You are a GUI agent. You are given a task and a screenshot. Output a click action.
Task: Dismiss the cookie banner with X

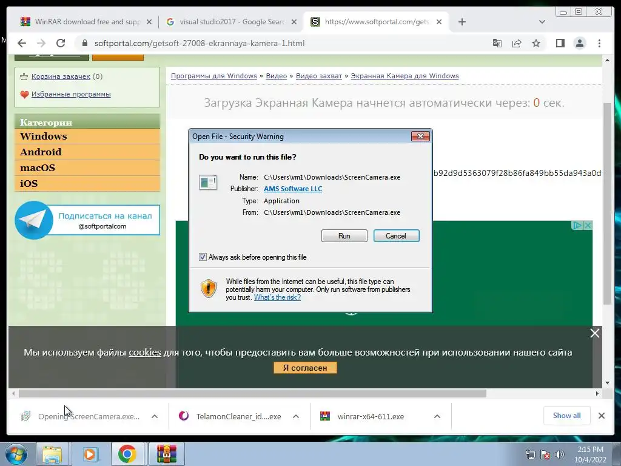(x=594, y=333)
